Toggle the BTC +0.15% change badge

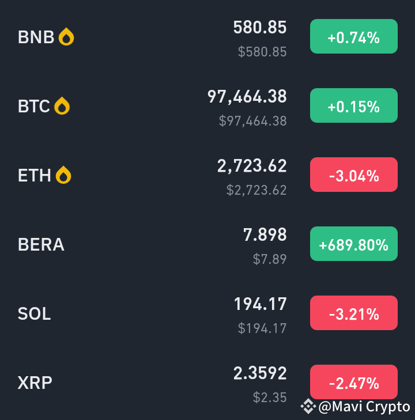point(354,105)
